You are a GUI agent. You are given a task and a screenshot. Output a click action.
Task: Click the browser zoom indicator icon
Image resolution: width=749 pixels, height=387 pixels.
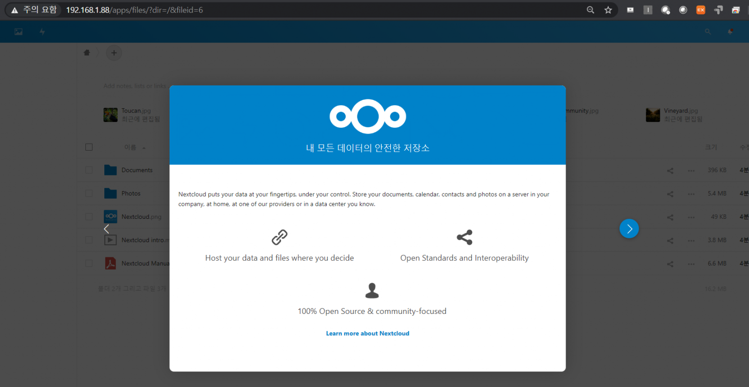(x=591, y=10)
